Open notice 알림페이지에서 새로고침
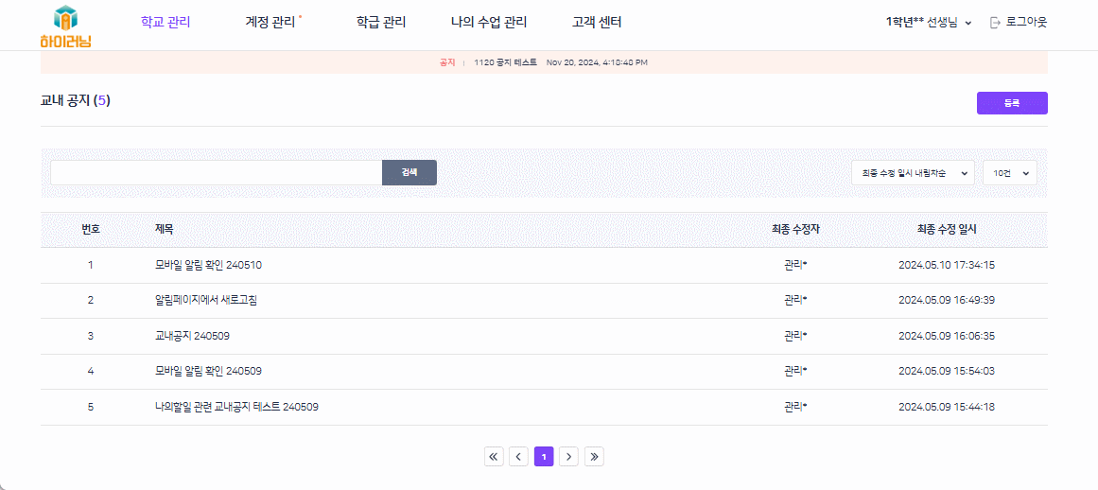The width and height of the screenshot is (1098, 490). coord(205,300)
